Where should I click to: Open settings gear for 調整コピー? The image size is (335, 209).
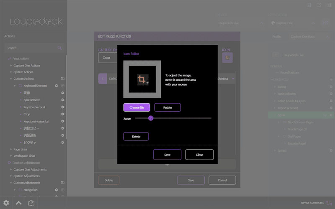[x=63, y=128]
